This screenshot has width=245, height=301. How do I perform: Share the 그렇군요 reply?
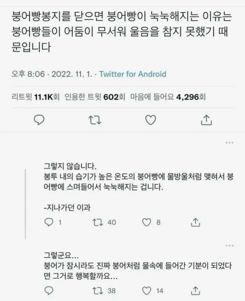click(x=196, y=291)
